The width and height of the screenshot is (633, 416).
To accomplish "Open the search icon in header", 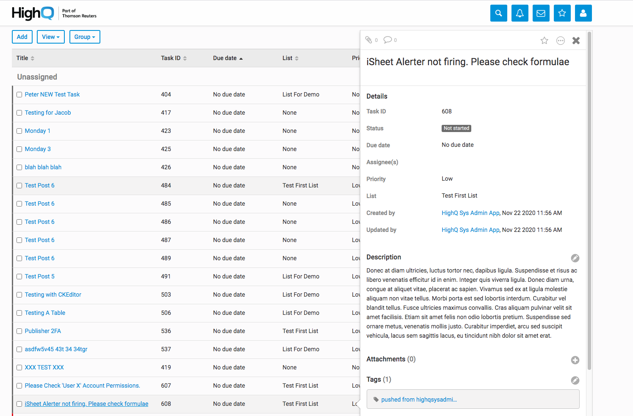I will click(x=498, y=13).
